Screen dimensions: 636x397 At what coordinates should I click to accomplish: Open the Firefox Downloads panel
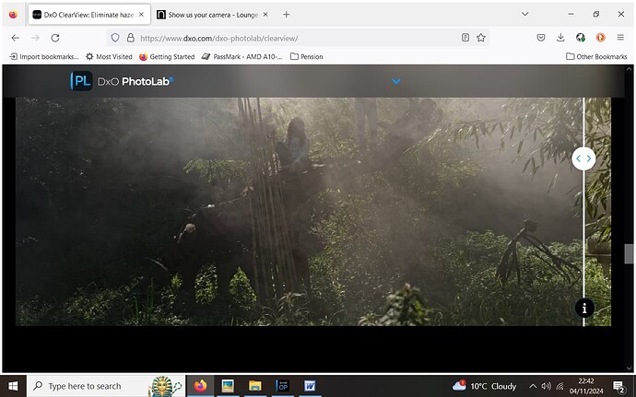click(x=560, y=38)
